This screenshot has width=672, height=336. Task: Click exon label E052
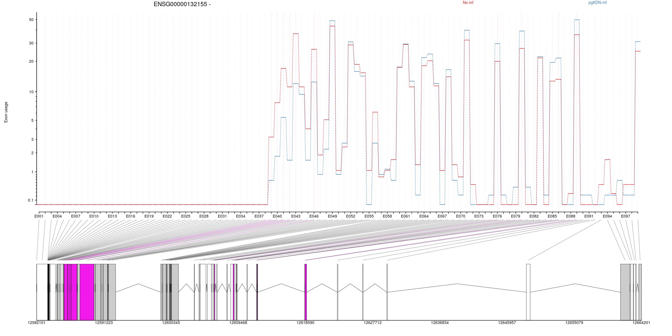coord(351,216)
